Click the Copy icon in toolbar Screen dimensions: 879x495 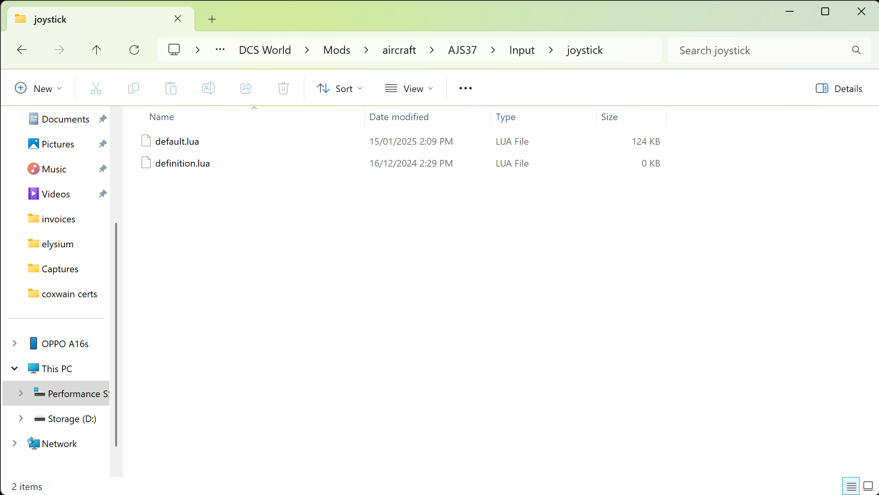click(133, 89)
